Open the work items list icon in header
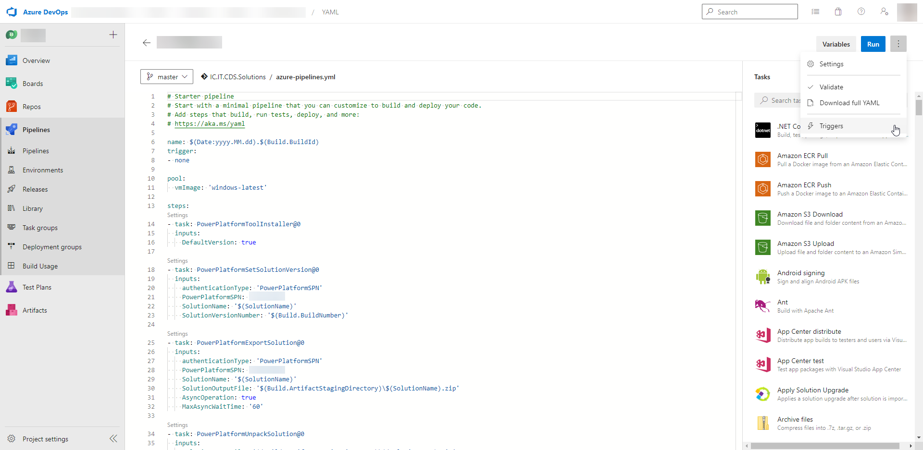The height and width of the screenshot is (450, 923). (815, 12)
